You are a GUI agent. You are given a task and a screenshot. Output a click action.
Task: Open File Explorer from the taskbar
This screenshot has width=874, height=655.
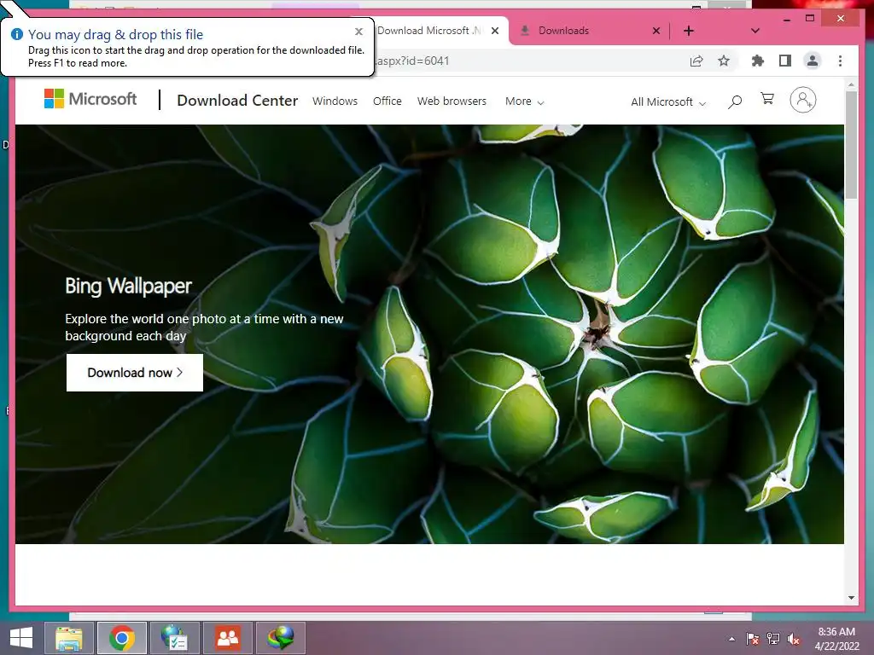click(x=69, y=638)
